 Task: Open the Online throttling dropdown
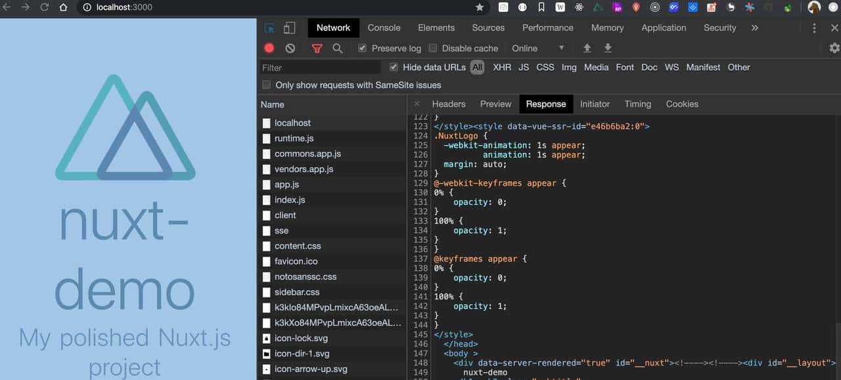[537, 48]
